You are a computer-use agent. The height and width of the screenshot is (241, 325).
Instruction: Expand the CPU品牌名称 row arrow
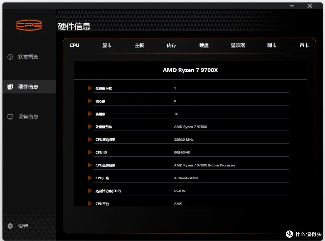click(x=90, y=165)
